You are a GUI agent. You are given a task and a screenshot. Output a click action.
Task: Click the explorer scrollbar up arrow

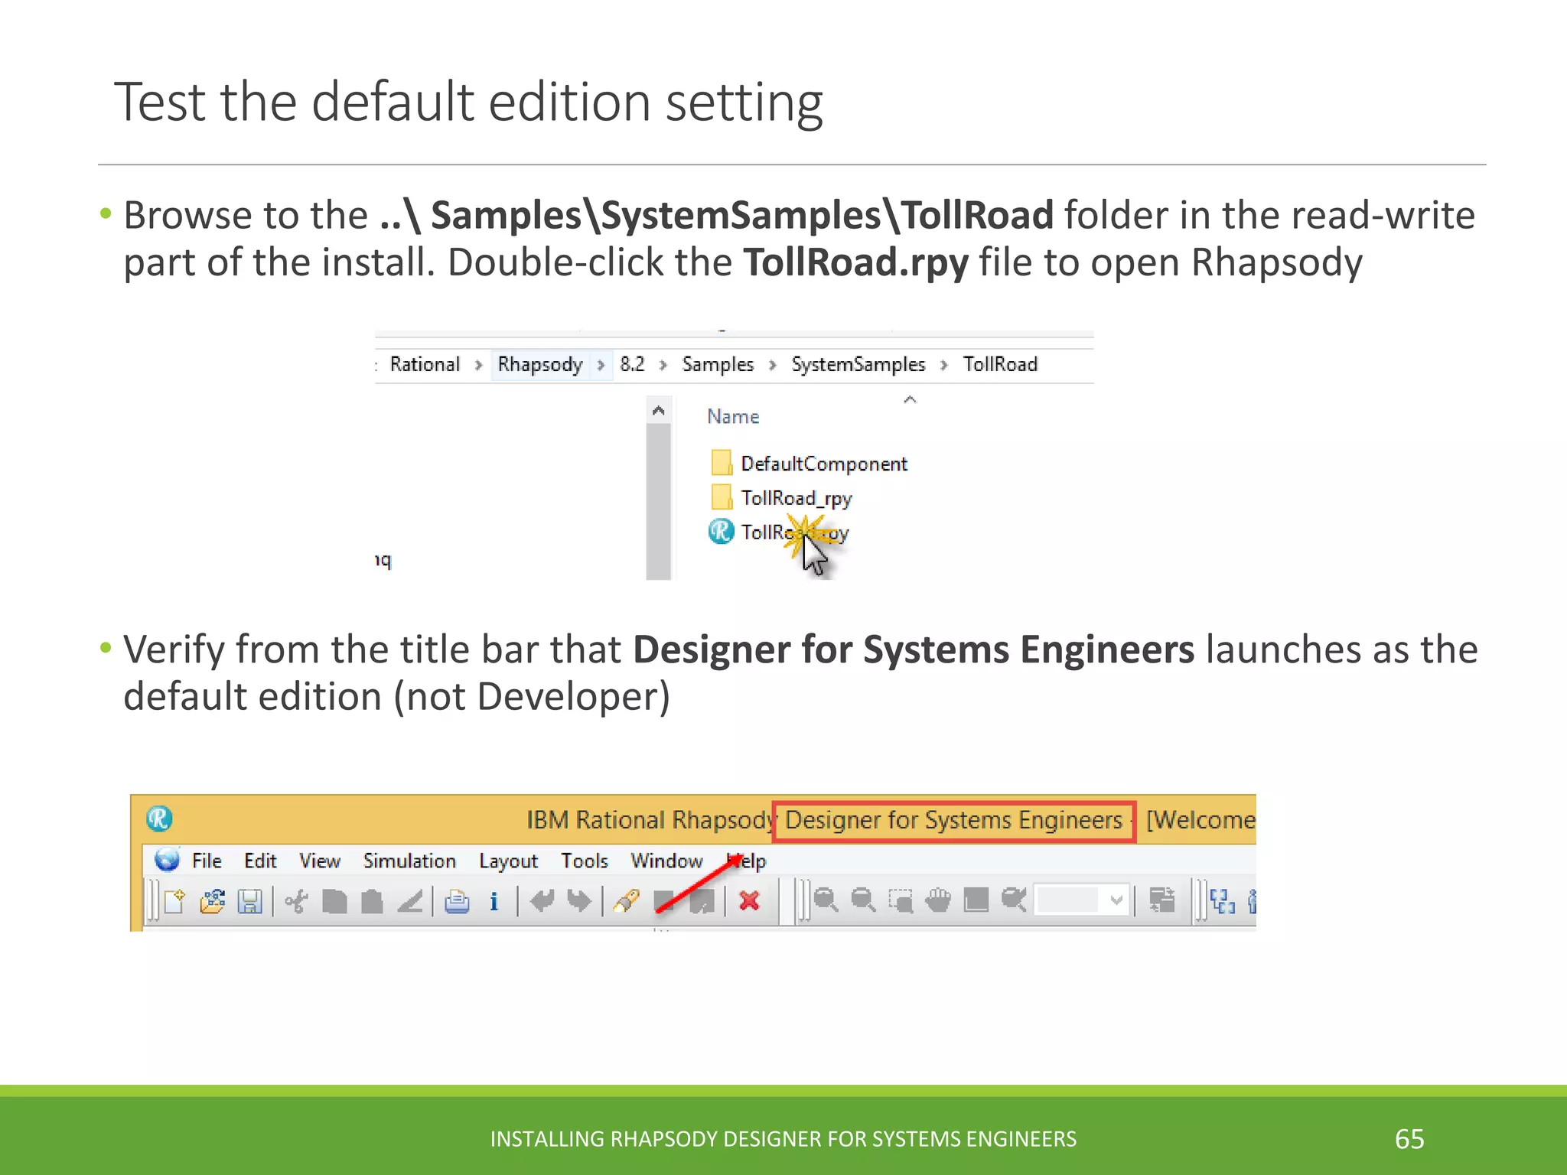pos(658,412)
